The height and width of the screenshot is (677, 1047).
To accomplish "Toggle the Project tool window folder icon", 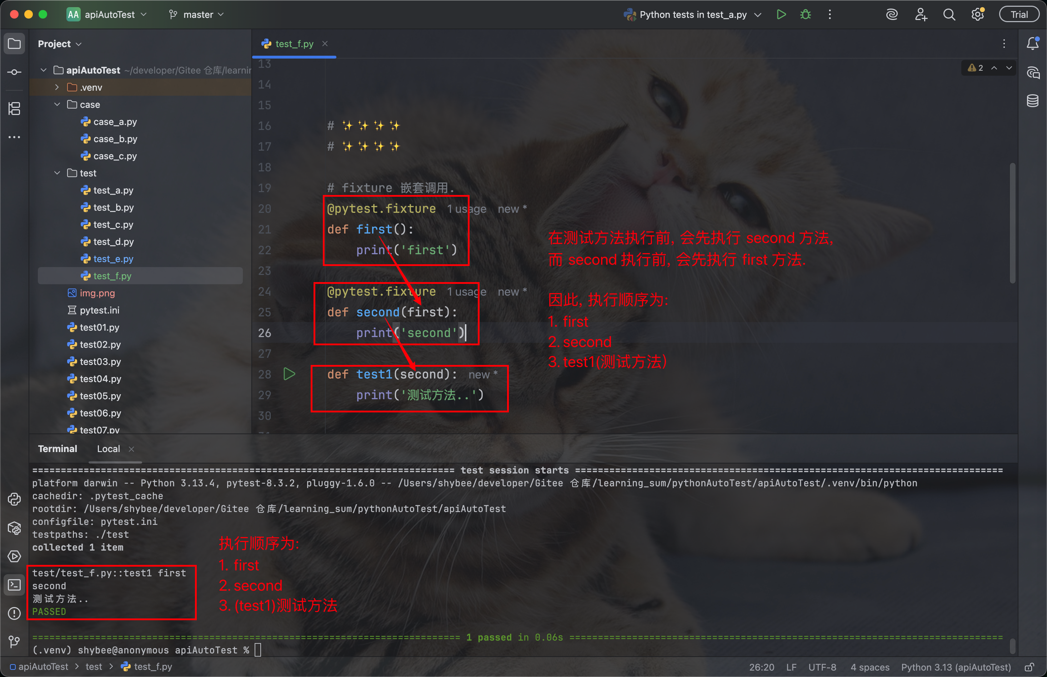I will [x=14, y=44].
